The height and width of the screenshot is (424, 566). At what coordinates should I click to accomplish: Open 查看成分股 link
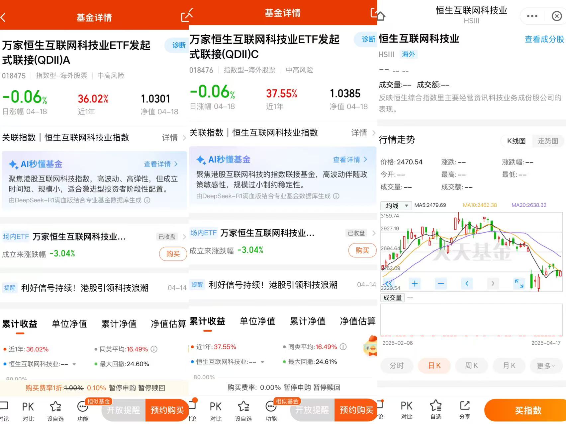[544, 39]
